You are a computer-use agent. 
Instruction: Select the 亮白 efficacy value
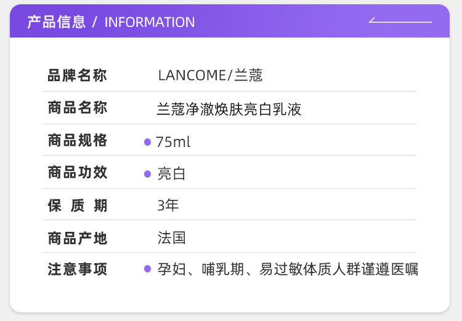pyautogui.click(x=171, y=173)
